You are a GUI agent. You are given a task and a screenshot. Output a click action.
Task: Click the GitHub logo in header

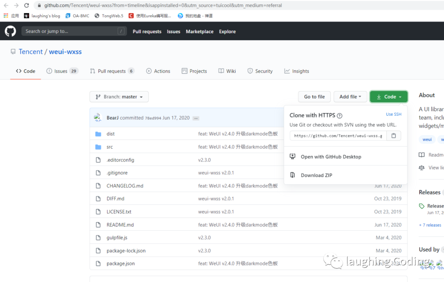tap(10, 31)
